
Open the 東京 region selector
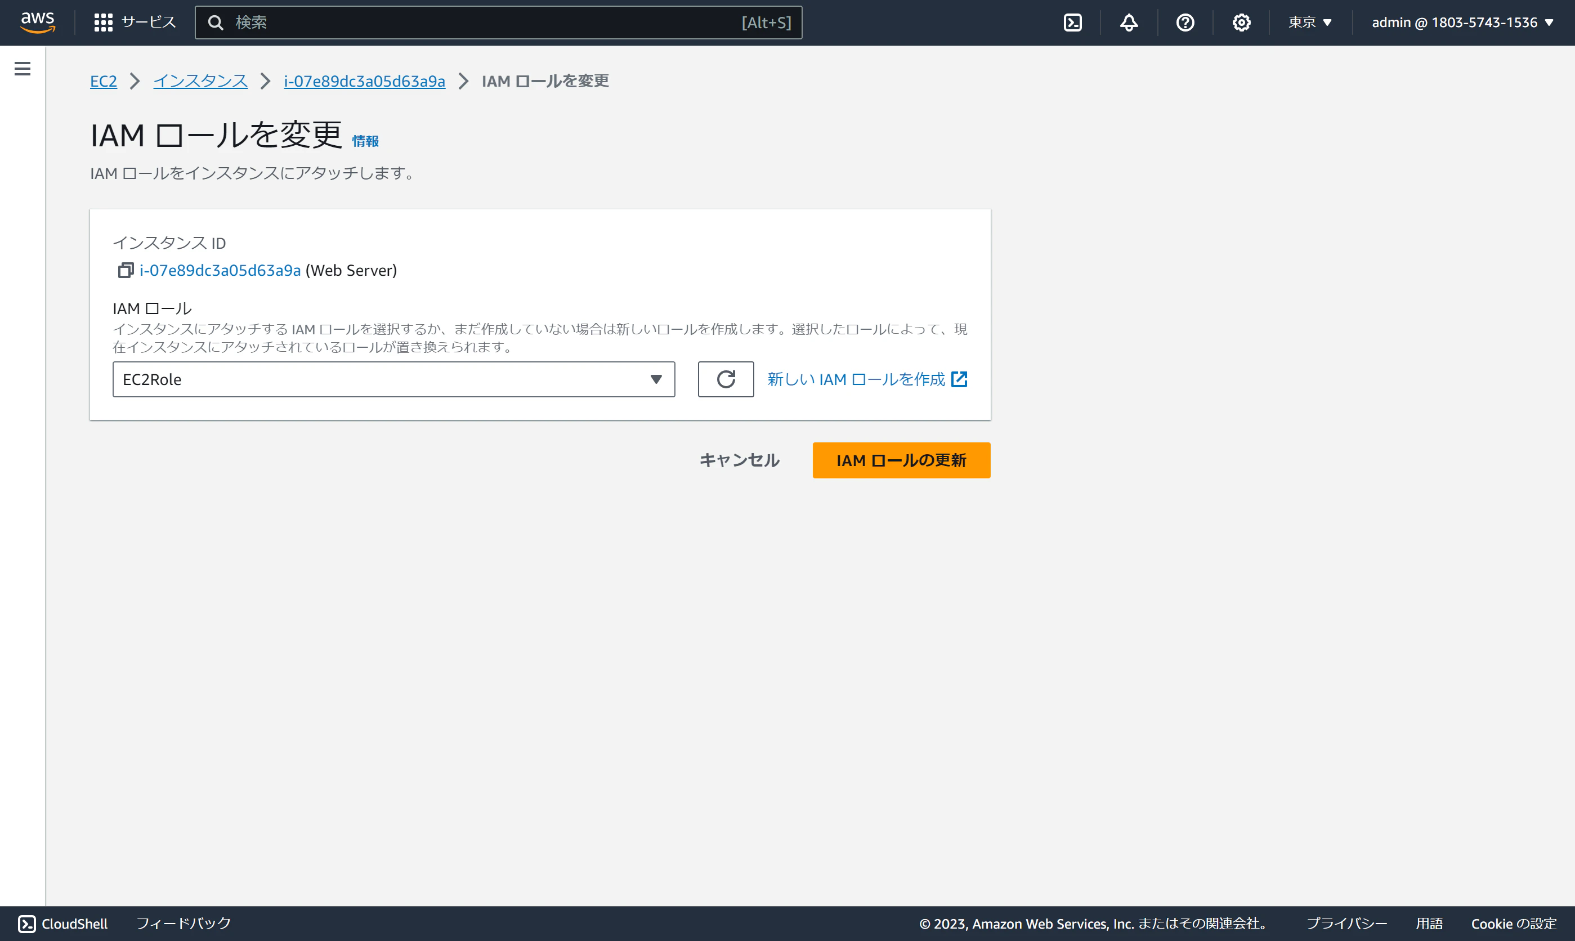point(1310,22)
